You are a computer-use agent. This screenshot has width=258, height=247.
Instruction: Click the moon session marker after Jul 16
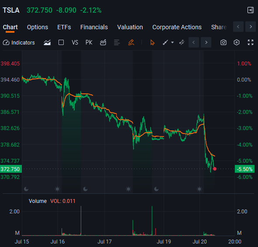[x=85, y=189]
